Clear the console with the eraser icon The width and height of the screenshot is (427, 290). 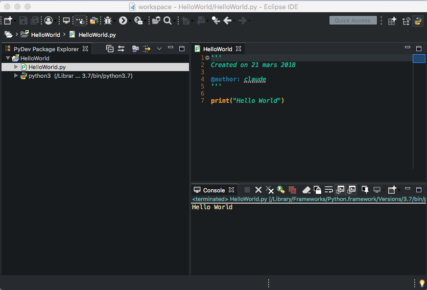coord(306,190)
